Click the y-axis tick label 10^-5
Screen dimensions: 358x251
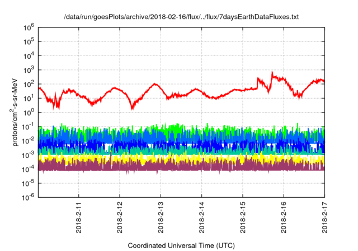point(29,183)
